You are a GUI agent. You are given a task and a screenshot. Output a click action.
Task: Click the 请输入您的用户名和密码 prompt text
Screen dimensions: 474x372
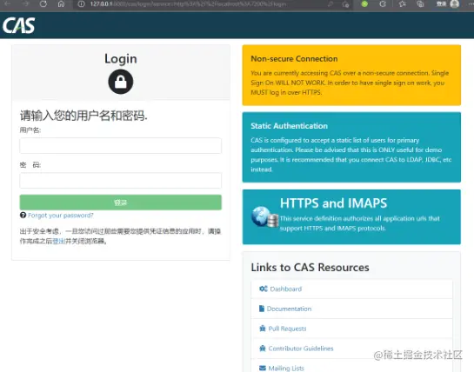tap(83, 116)
